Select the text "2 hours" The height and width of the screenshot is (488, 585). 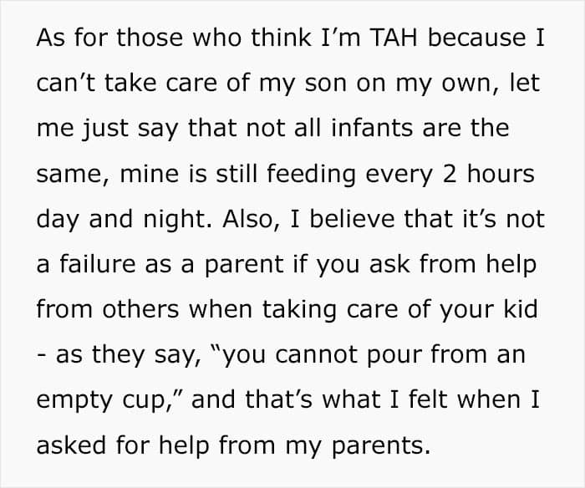488,174
